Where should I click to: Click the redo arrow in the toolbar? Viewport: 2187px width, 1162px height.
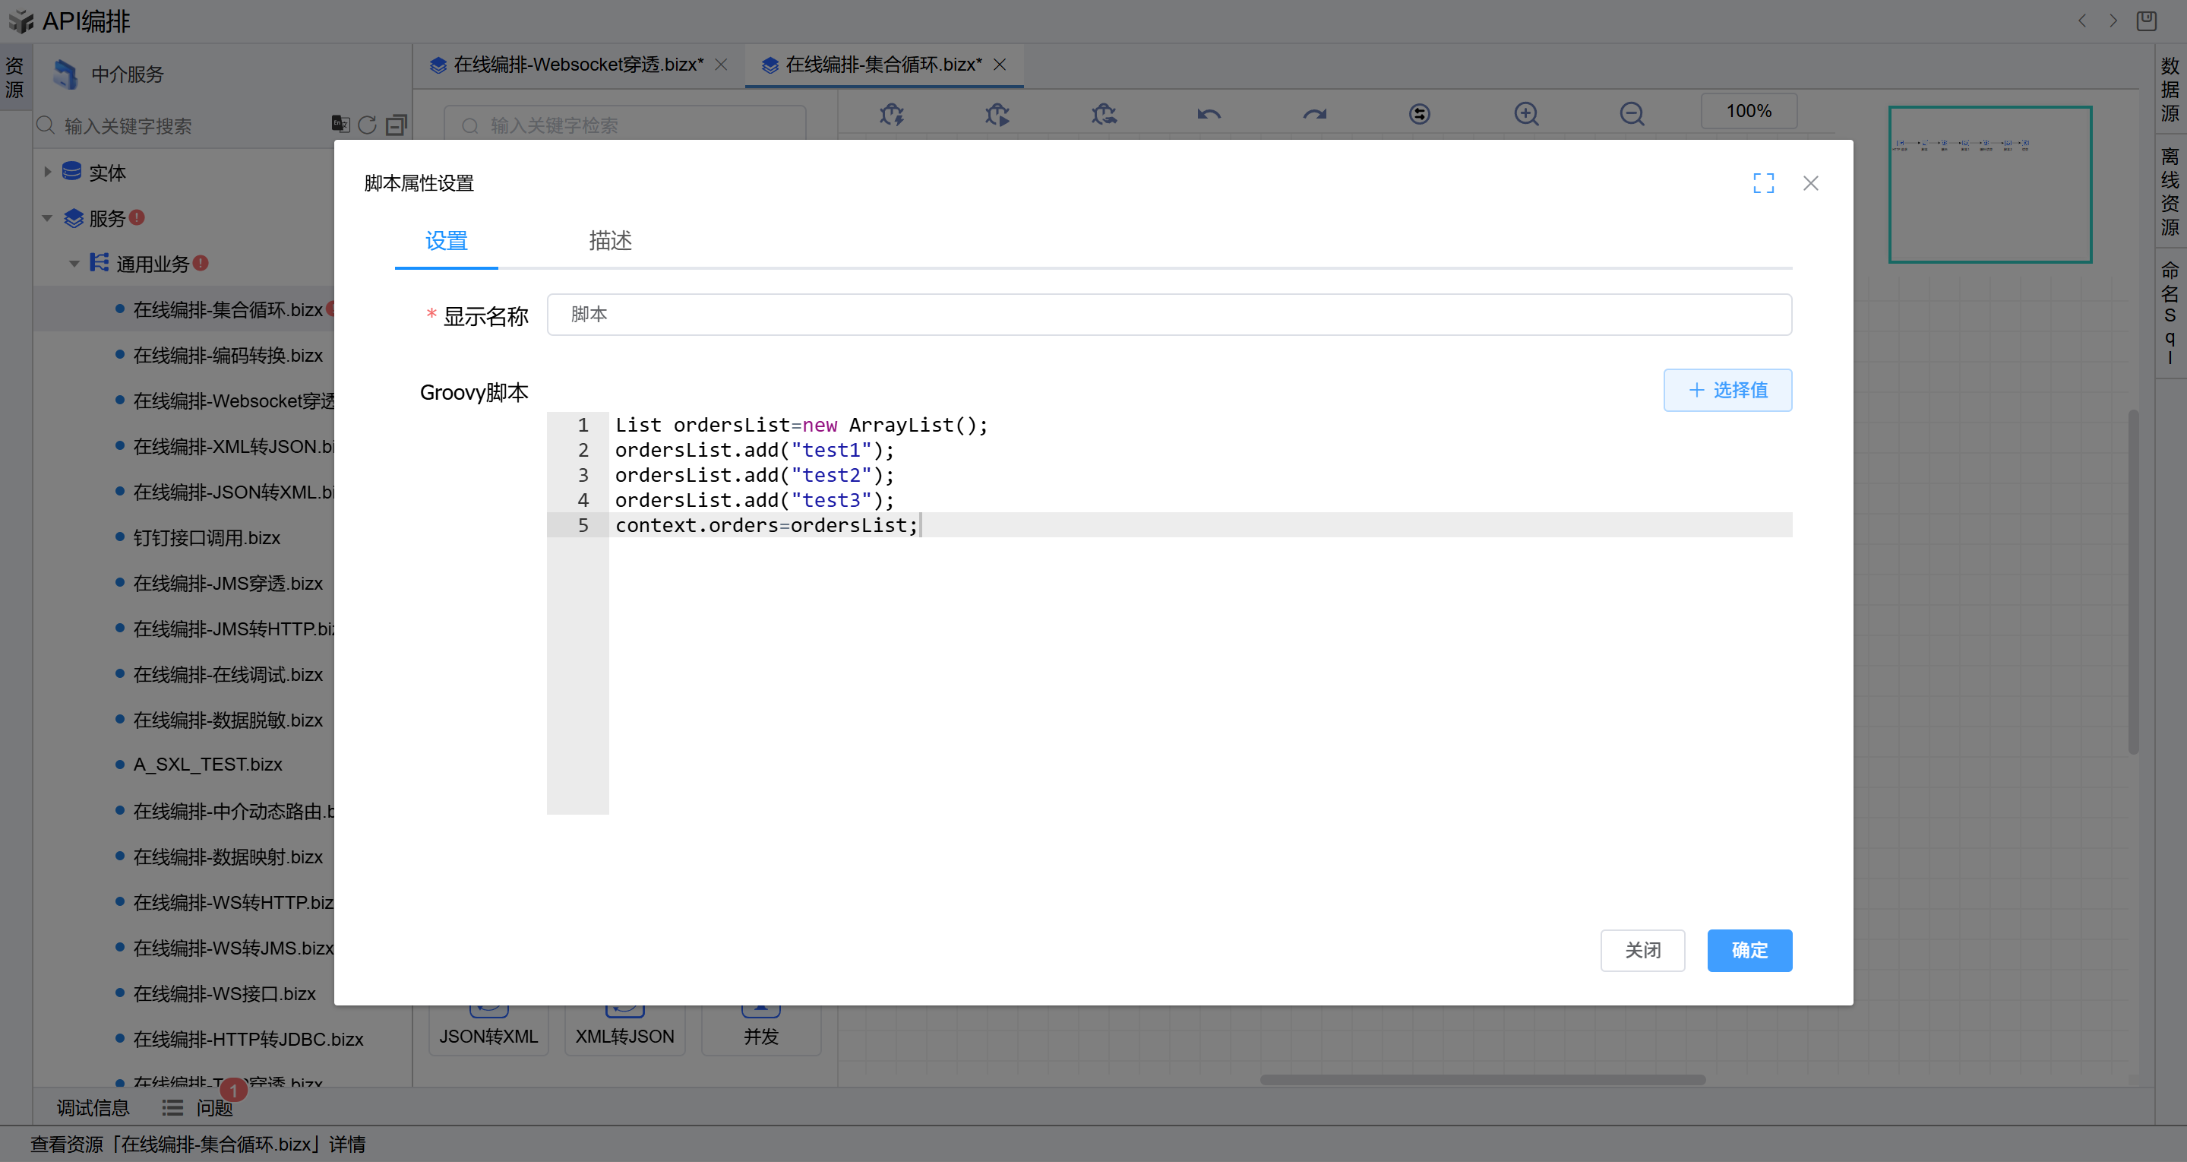[x=1314, y=113]
